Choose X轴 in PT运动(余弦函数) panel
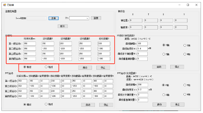 (x=166, y=45)
